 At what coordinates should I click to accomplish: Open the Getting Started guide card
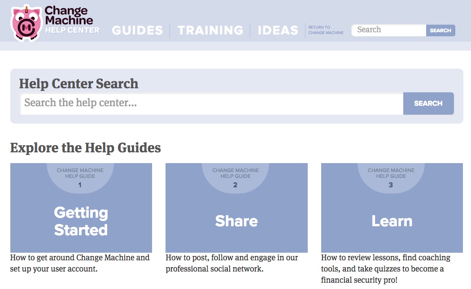81,207
